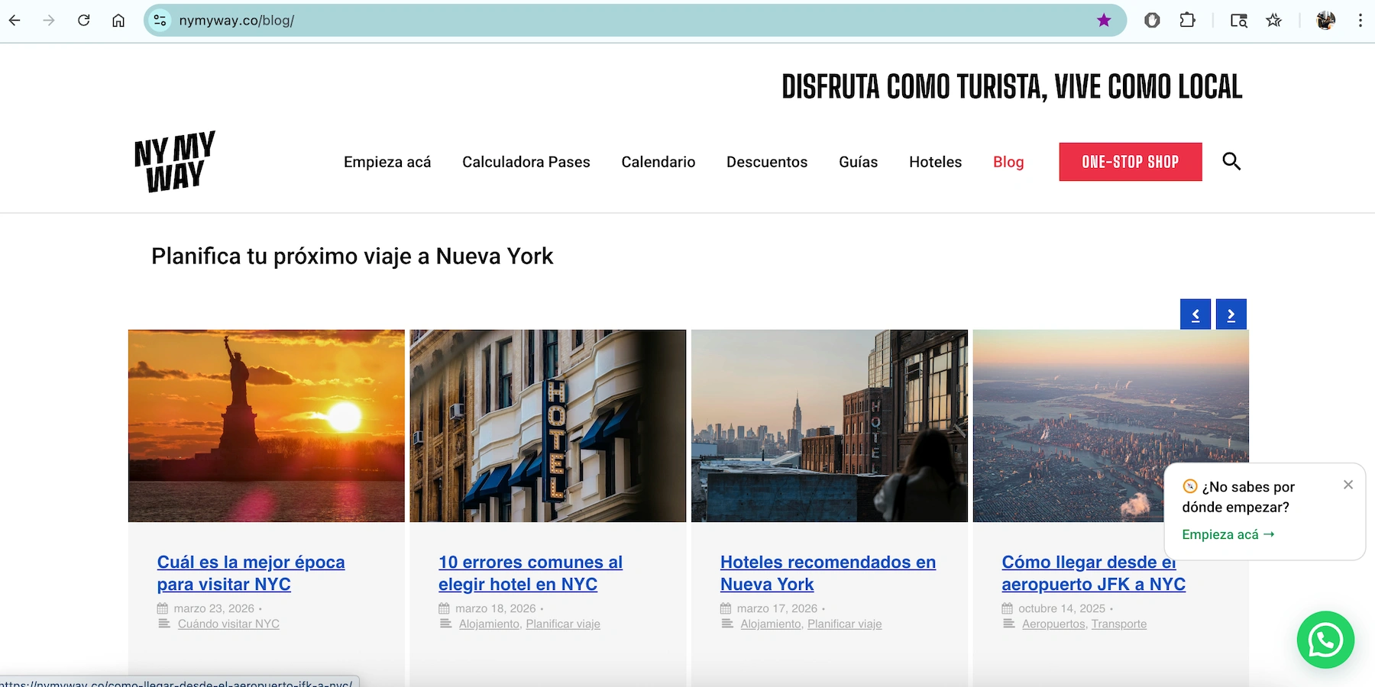Reload the page with the refresh icon

(x=84, y=21)
